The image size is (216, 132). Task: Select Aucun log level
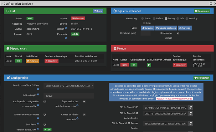[142, 18]
